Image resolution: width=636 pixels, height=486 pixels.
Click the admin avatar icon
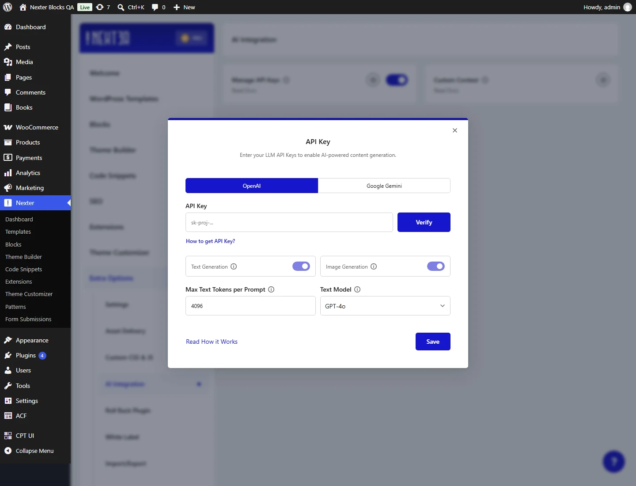coord(628,7)
